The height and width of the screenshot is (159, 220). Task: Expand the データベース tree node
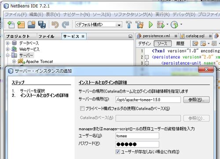tap(7, 43)
